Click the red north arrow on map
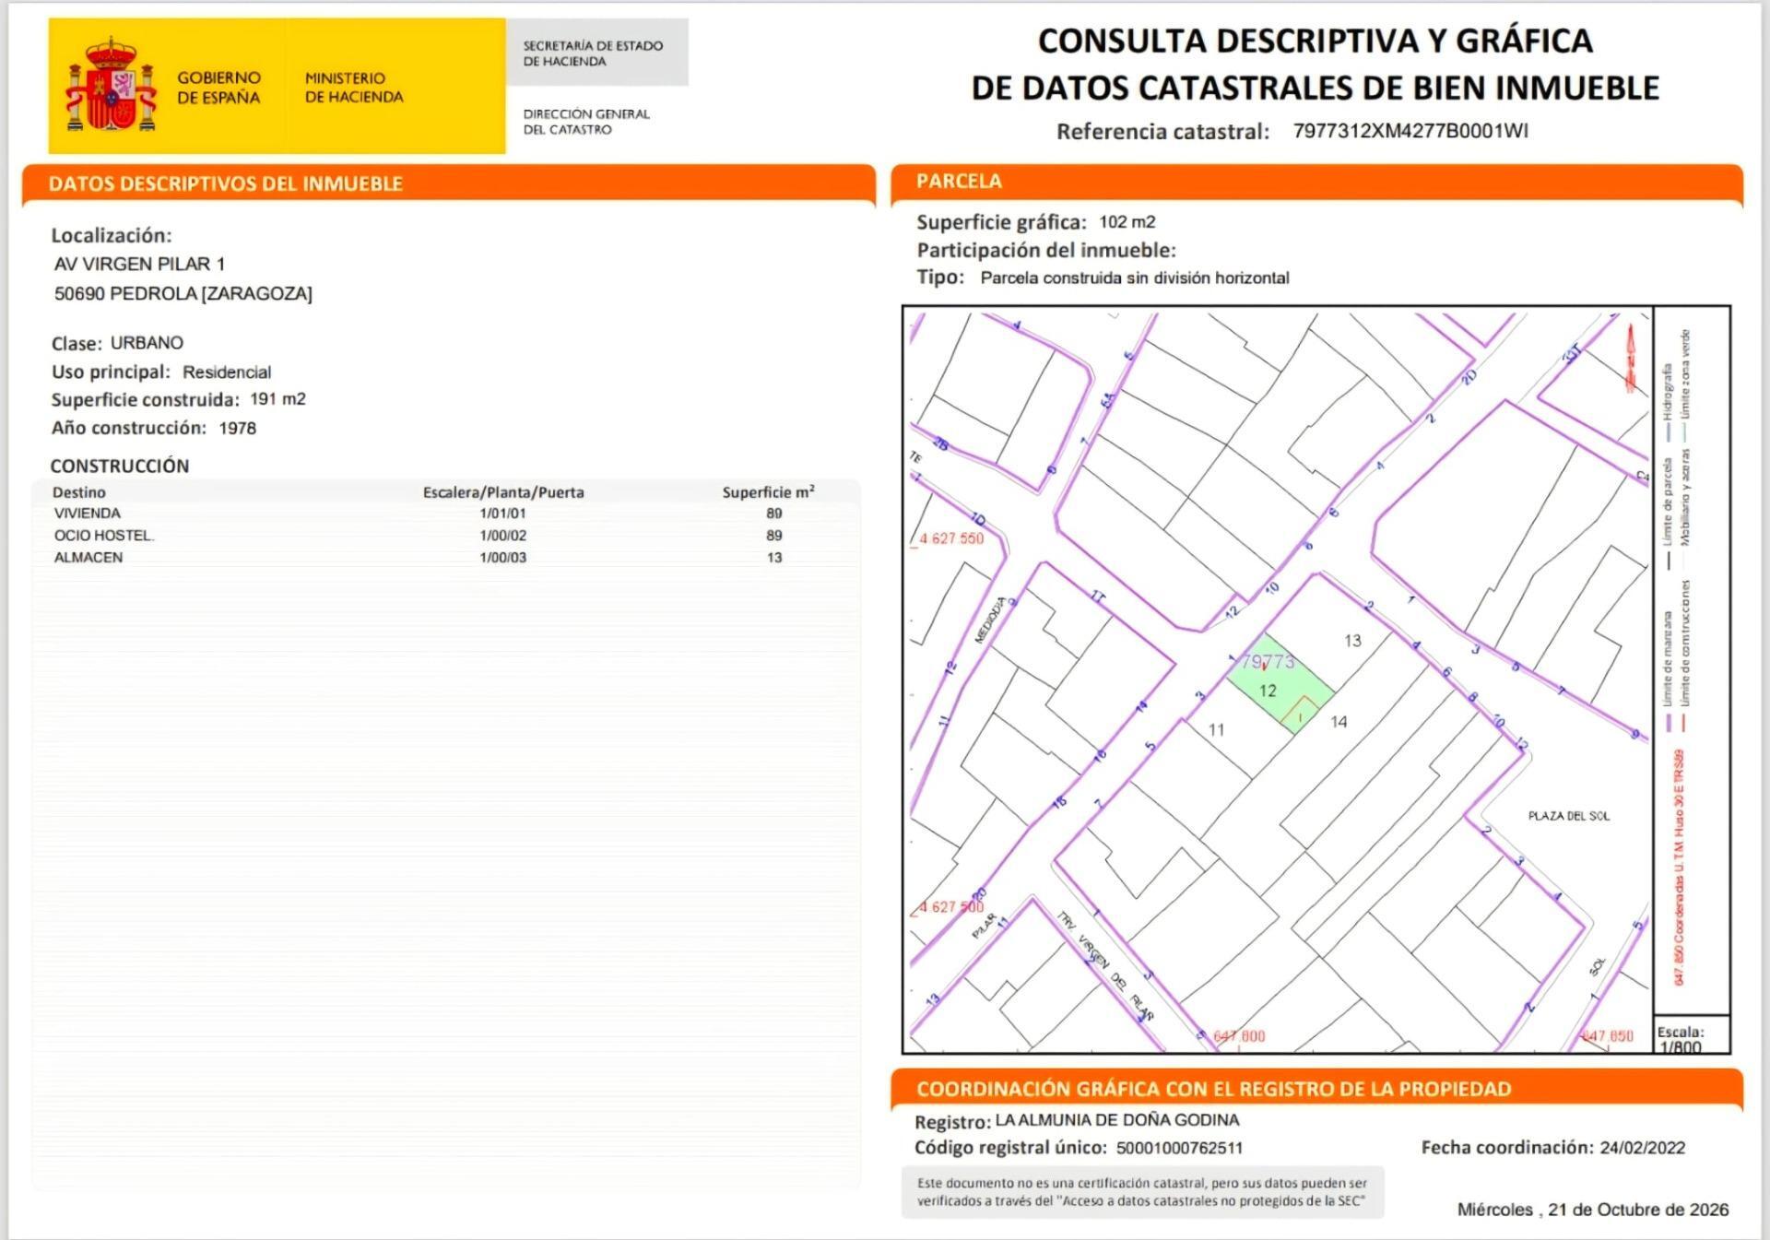Image resolution: width=1770 pixels, height=1240 pixels. [1630, 358]
